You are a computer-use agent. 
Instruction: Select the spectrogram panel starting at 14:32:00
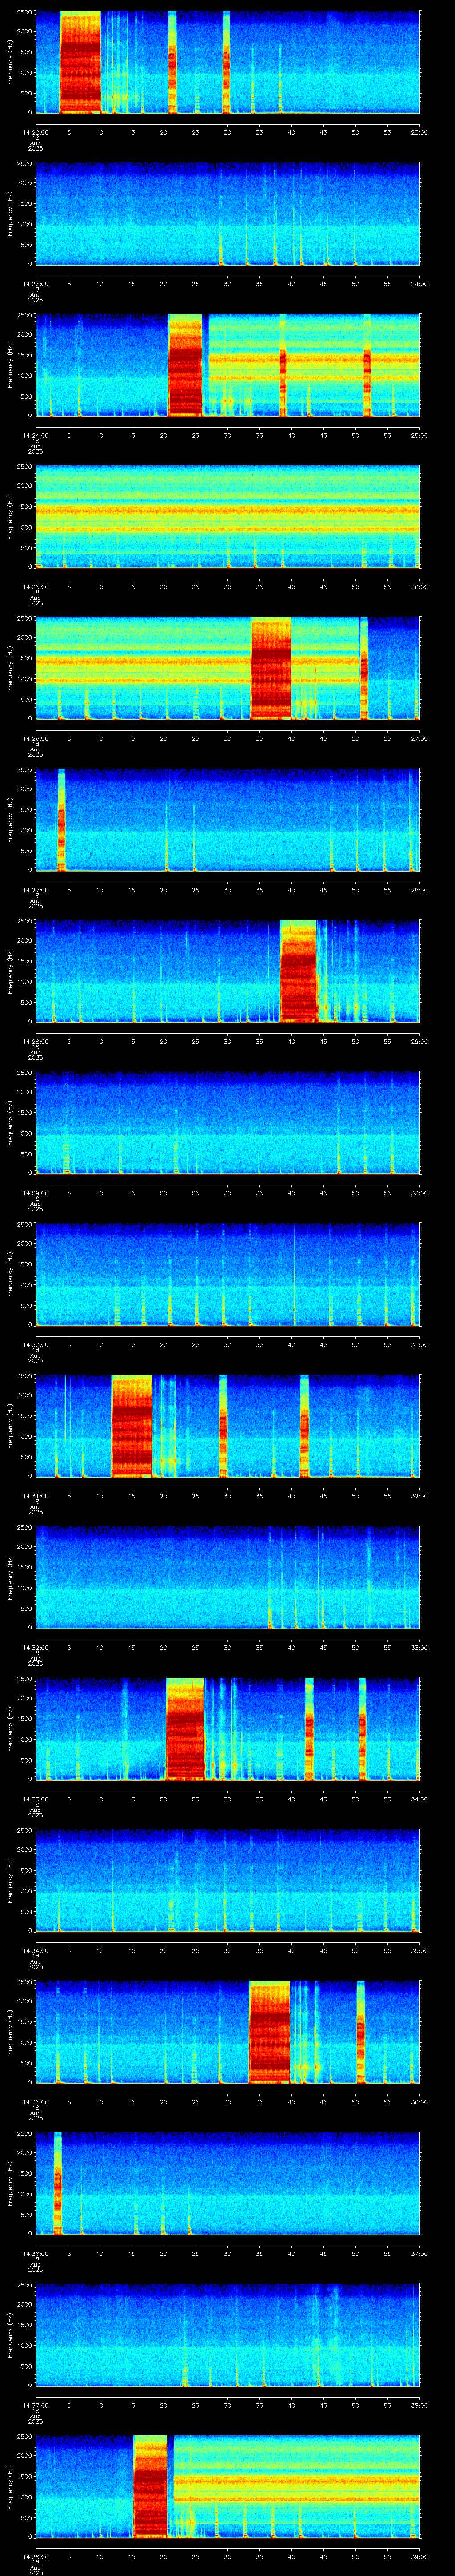point(227,1577)
